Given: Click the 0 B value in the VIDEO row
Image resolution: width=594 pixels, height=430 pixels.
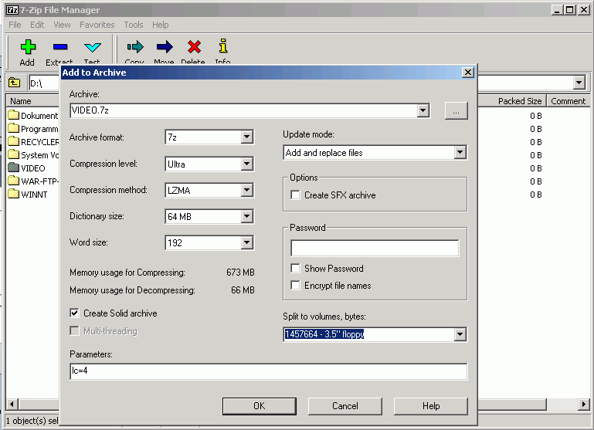Looking at the screenshot, I should [535, 168].
